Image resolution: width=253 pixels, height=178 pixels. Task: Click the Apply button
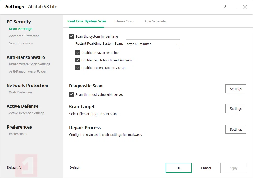coord(233,168)
